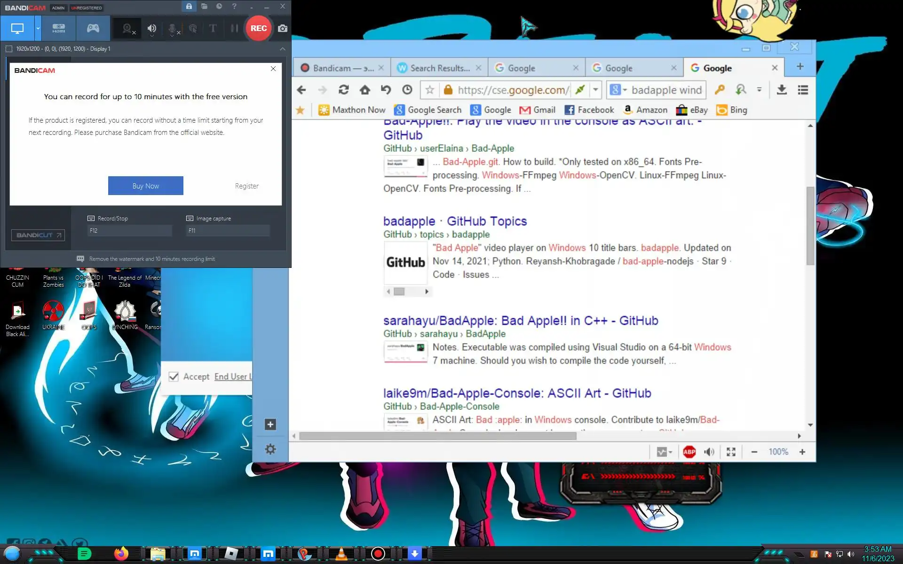Toggle the Bandicam webcam overlay
The image size is (903, 564).
(x=127, y=29)
